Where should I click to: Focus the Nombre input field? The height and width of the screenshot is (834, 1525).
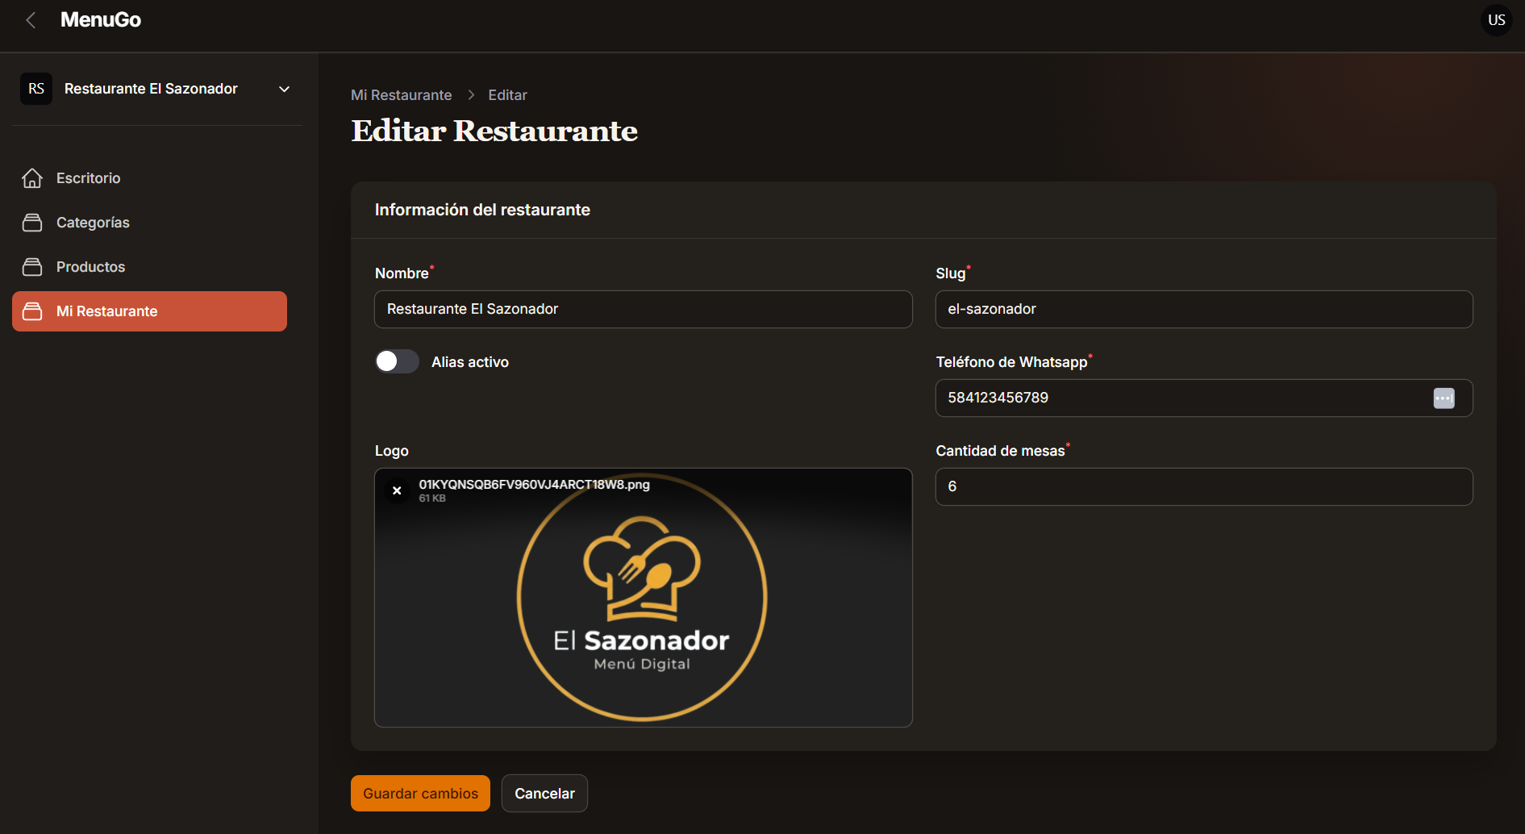pyautogui.click(x=643, y=309)
